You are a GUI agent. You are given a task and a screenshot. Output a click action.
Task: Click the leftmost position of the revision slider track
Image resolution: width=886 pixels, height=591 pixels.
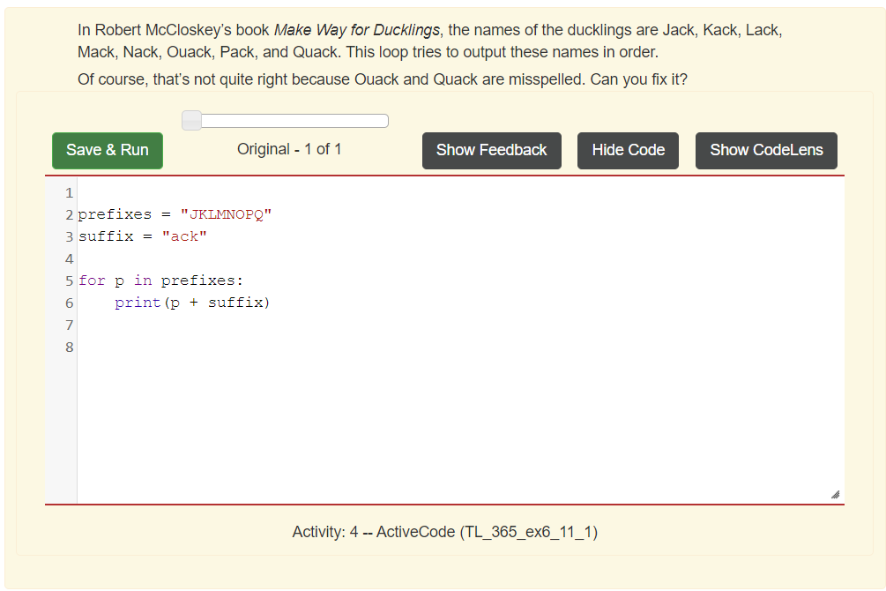pos(190,120)
